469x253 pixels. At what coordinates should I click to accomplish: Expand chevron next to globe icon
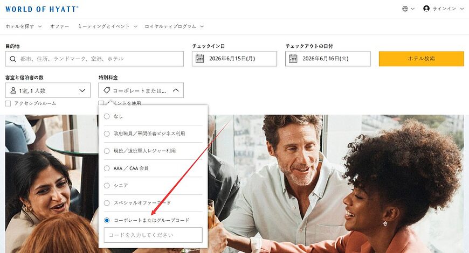[x=413, y=9]
